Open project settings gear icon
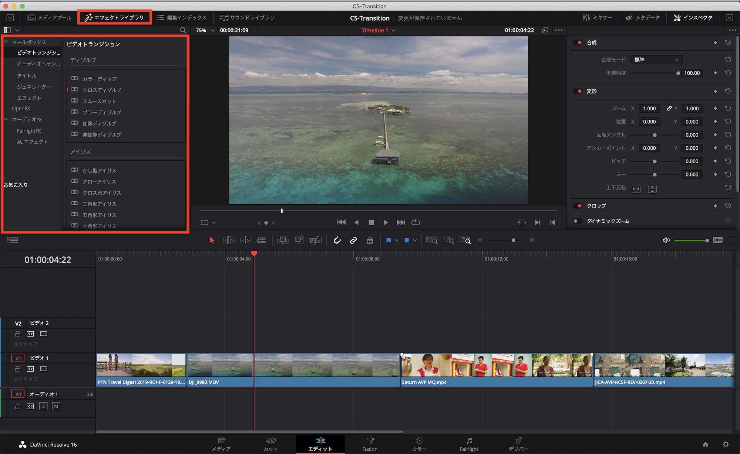This screenshot has width=740, height=454. click(726, 444)
